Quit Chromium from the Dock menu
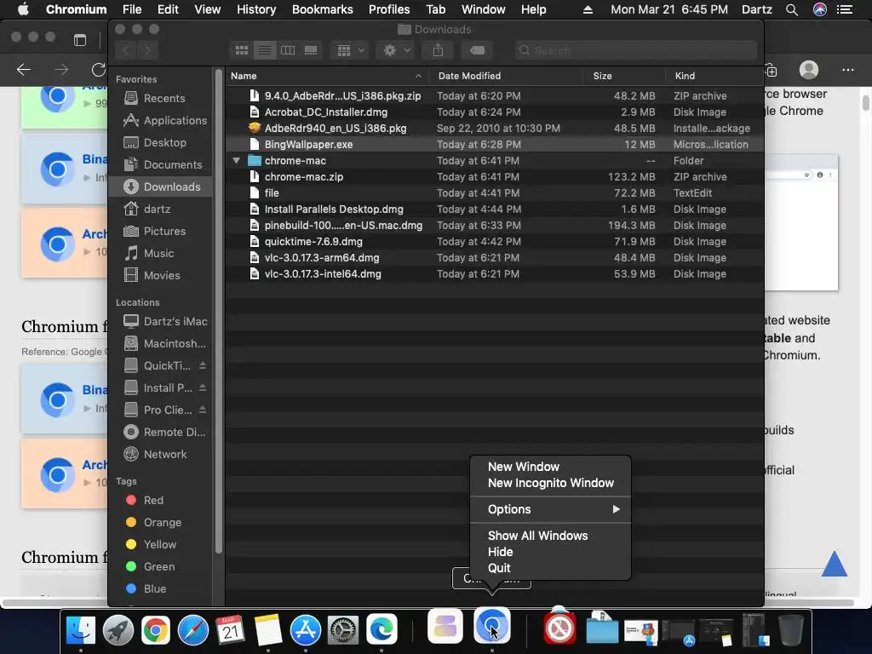 [x=551, y=568]
